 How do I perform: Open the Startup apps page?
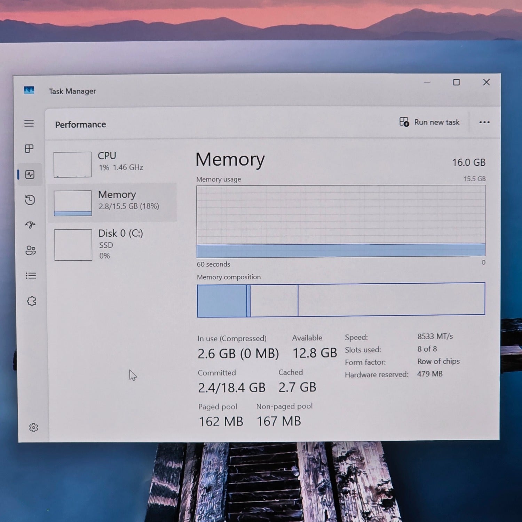coord(30,225)
